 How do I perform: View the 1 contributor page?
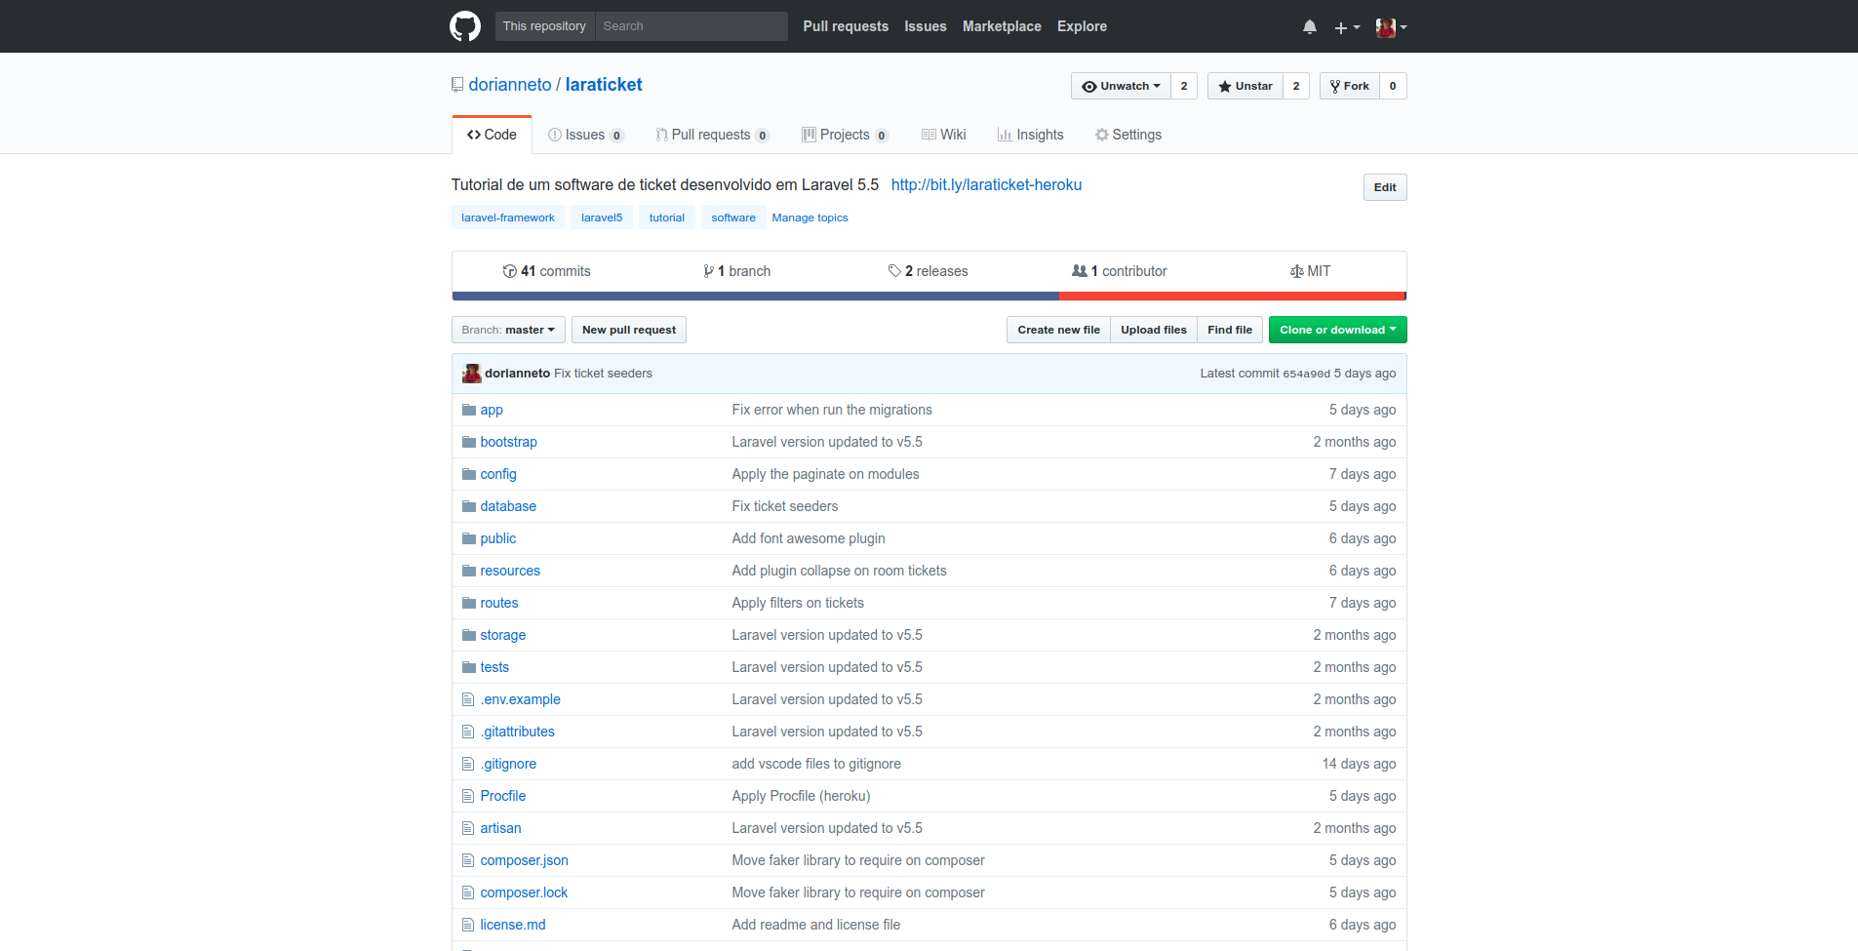(x=1119, y=271)
